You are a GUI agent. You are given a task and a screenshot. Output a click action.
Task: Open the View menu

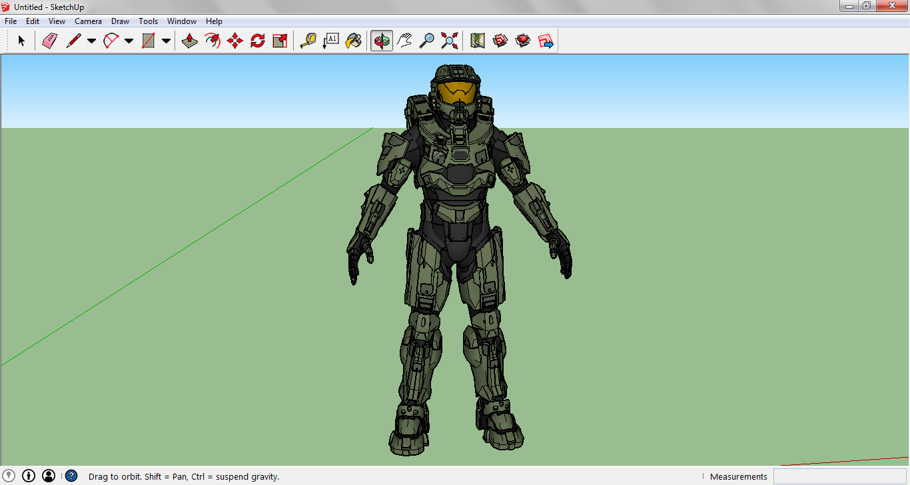pos(57,21)
